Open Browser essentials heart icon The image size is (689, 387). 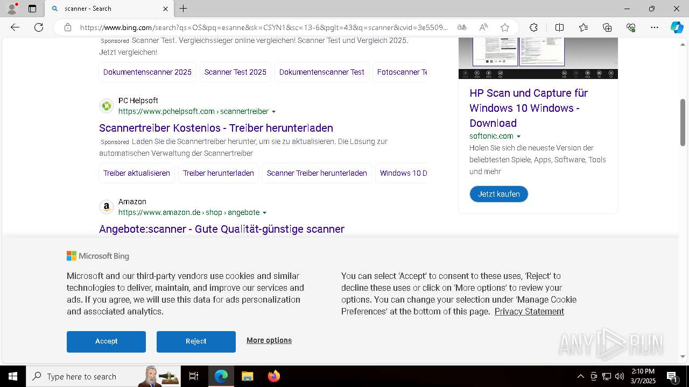pos(631,27)
